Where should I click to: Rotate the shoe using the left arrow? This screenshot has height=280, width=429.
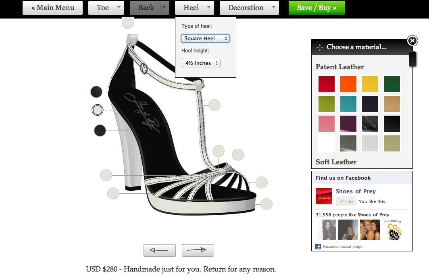pos(160,250)
